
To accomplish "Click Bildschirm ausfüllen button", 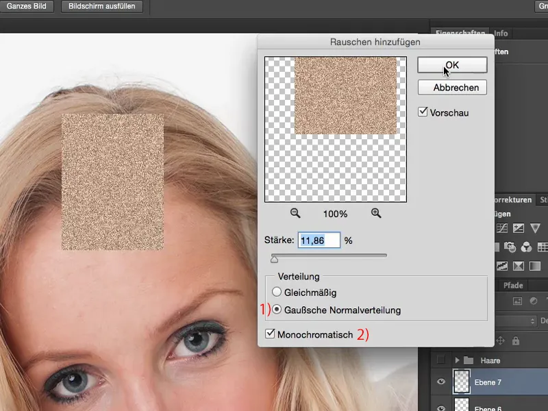I will (x=101, y=6).
